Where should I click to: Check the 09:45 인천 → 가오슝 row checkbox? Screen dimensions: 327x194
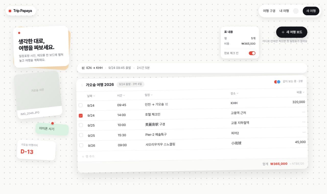[x=80, y=105]
